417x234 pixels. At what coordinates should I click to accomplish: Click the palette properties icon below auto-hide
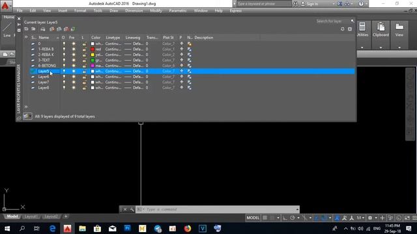(x=19, y=31)
